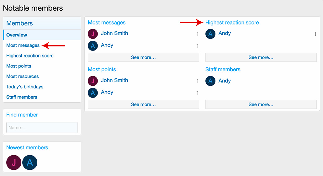Click See more under Staff members

coord(261,104)
